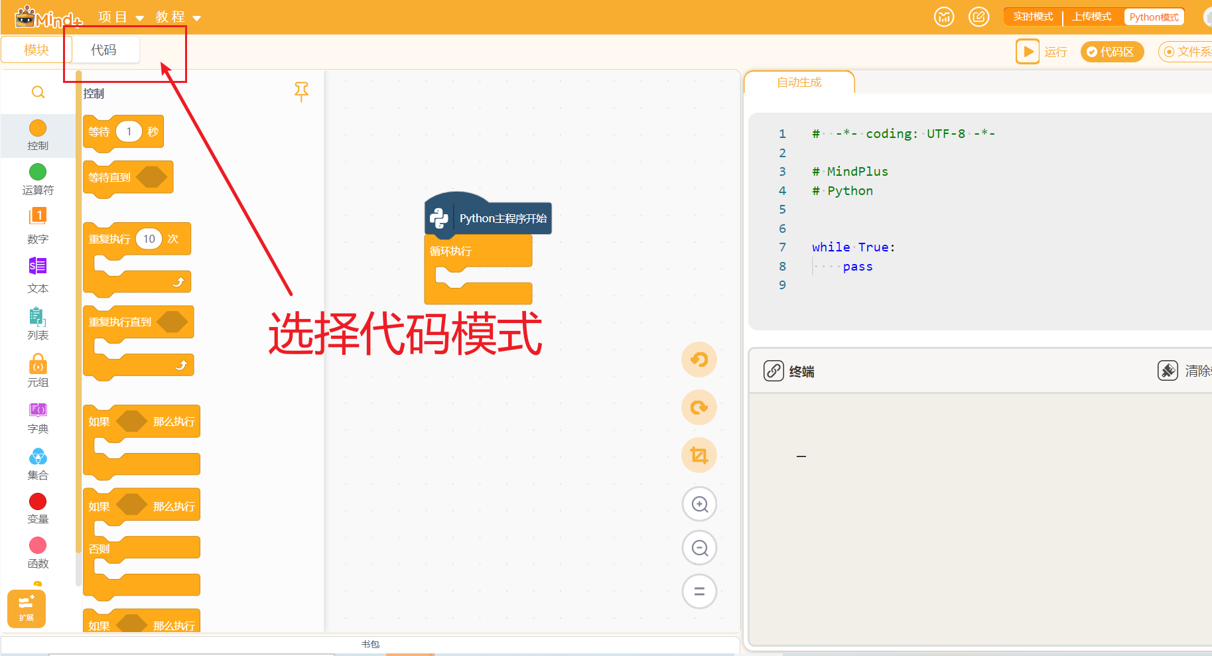The height and width of the screenshot is (656, 1212).
Task: Select the red 变量 category
Action: [x=38, y=508]
